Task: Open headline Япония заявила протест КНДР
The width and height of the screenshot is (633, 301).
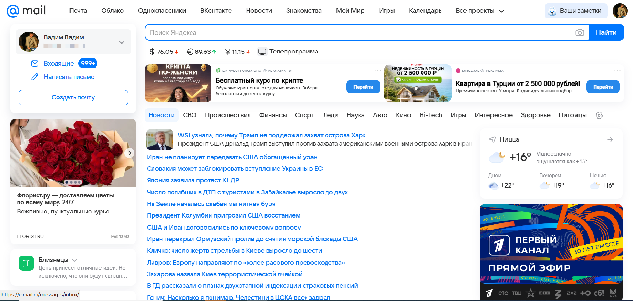Action: coord(193,180)
